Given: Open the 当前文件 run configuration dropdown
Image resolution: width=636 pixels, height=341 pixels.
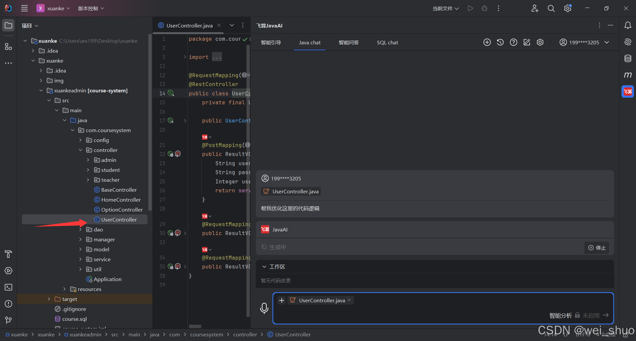Looking at the screenshot, I should point(446,8).
